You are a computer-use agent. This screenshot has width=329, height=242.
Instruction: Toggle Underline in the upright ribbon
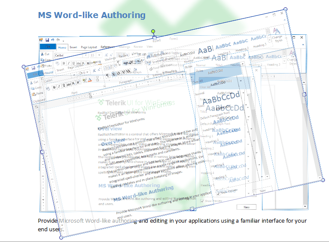click(73, 63)
